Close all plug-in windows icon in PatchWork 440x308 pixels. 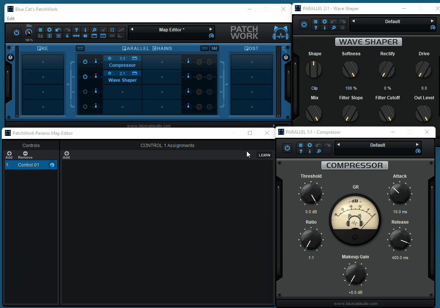point(103,36)
